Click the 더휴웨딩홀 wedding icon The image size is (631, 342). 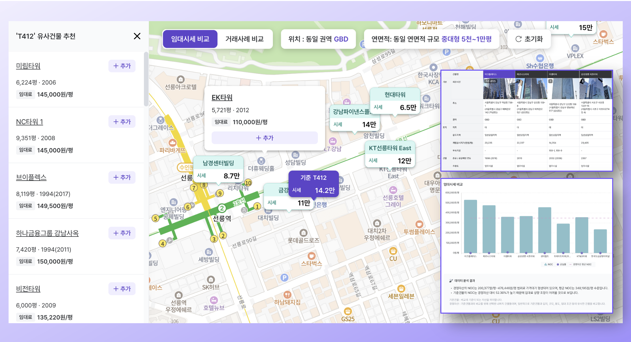coord(261,161)
